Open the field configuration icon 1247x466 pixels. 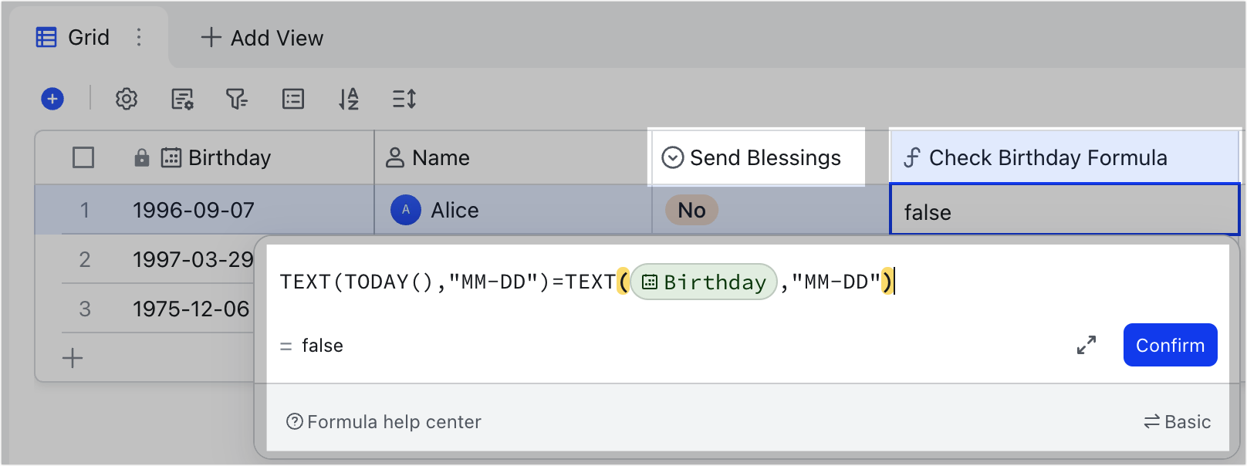181,99
